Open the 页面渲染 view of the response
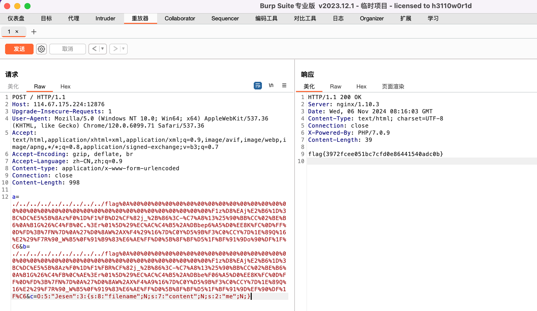The image size is (537, 311). (392, 86)
